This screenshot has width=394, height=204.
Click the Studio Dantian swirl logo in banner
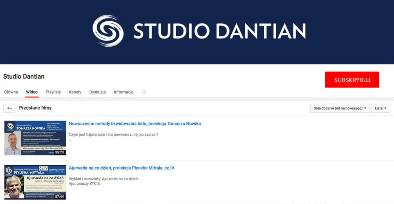[108, 31]
